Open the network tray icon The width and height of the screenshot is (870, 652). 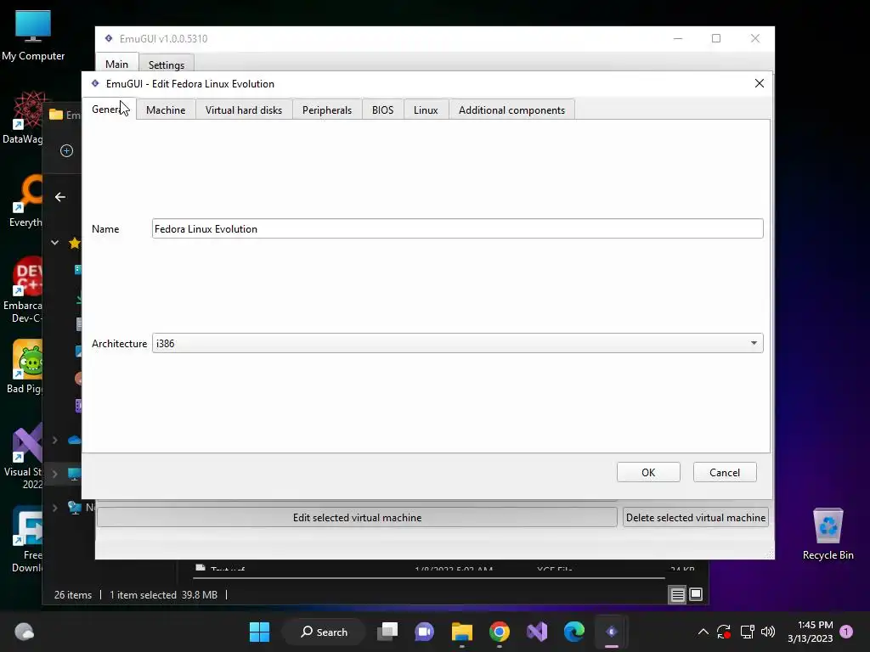(x=747, y=632)
